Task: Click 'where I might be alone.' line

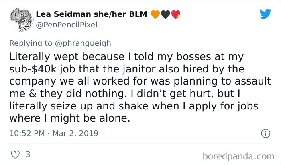Action: (70, 118)
